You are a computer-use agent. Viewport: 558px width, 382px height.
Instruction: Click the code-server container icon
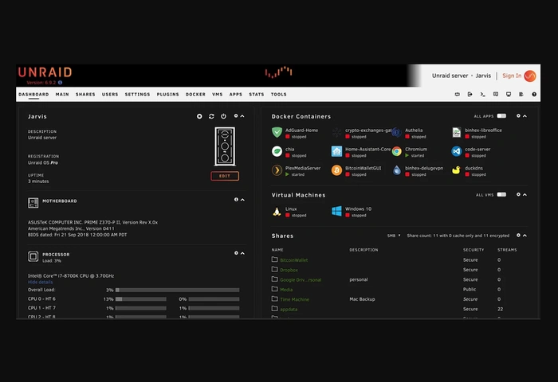(456, 151)
